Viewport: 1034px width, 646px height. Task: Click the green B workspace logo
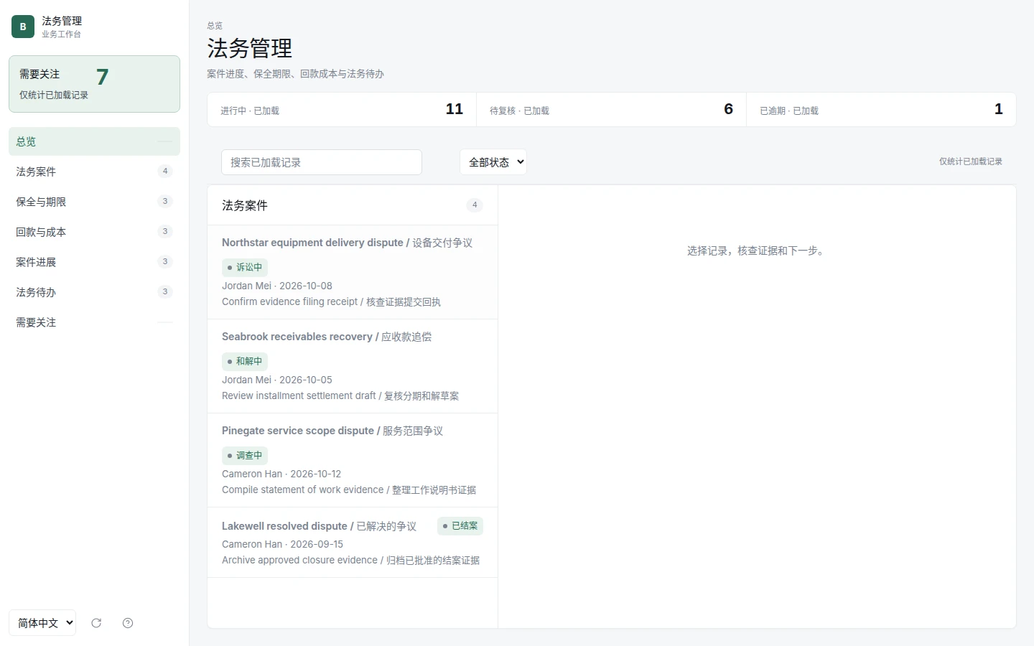(23, 27)
